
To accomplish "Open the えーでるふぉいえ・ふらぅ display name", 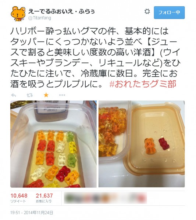I will coord(61,11).
